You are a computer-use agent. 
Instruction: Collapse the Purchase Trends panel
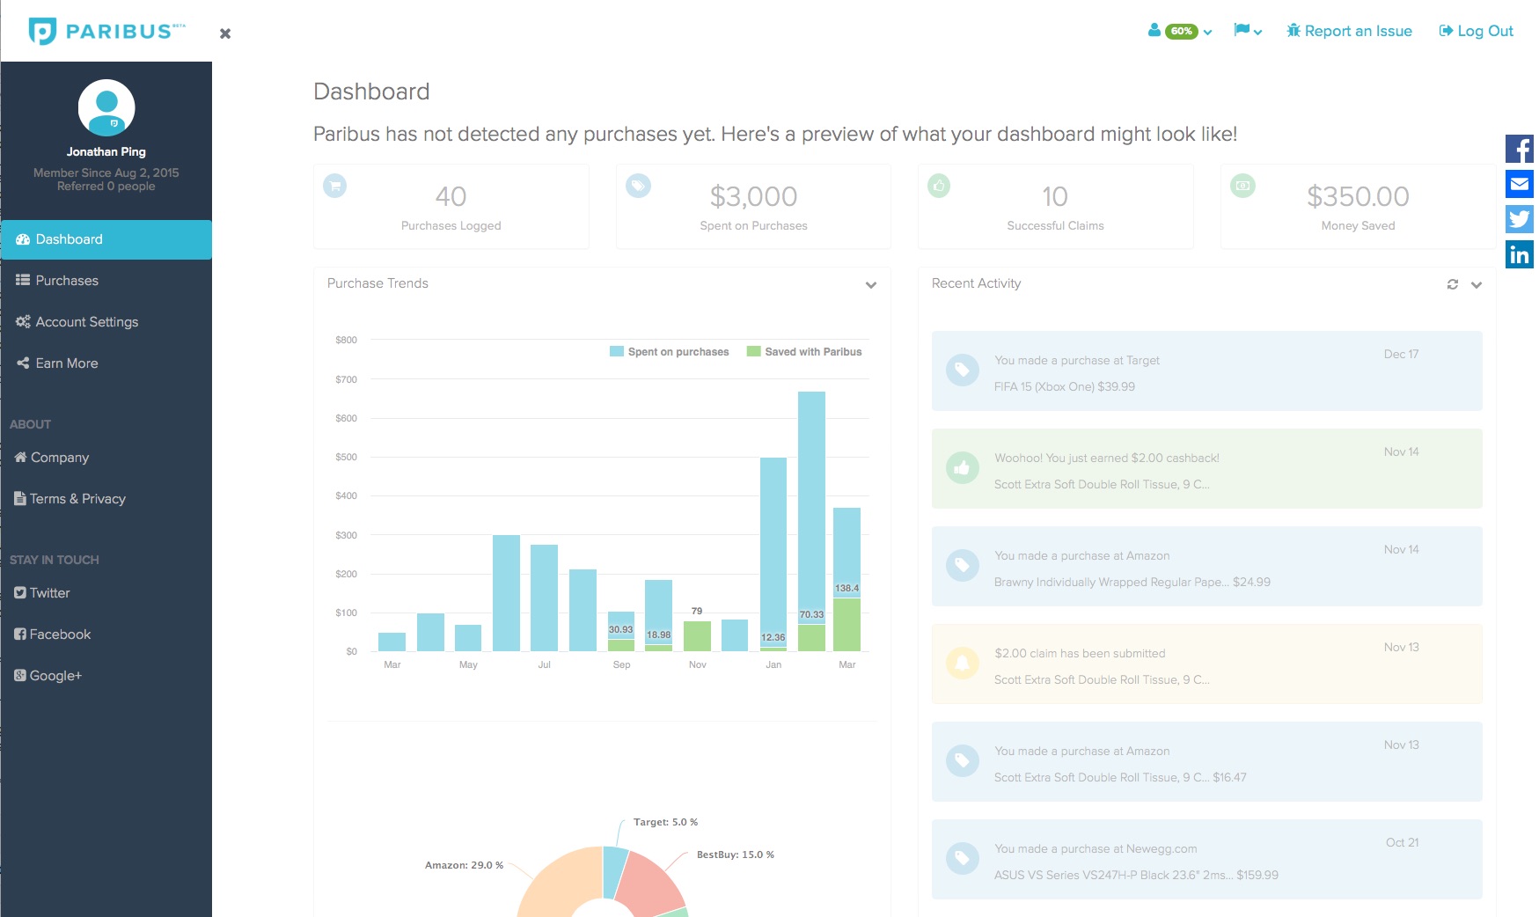[871, 284]
